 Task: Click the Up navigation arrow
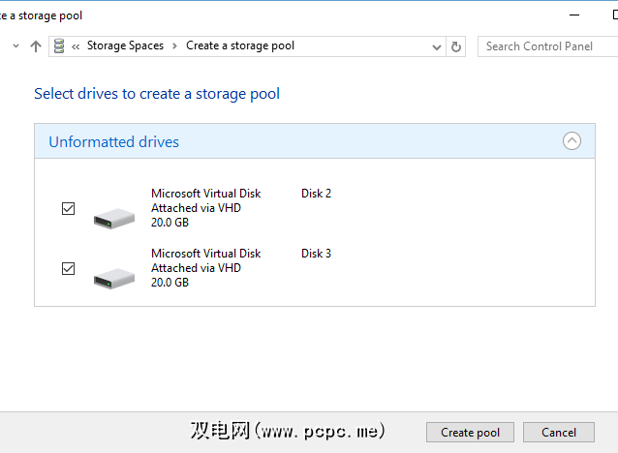[x=36, y=46]
